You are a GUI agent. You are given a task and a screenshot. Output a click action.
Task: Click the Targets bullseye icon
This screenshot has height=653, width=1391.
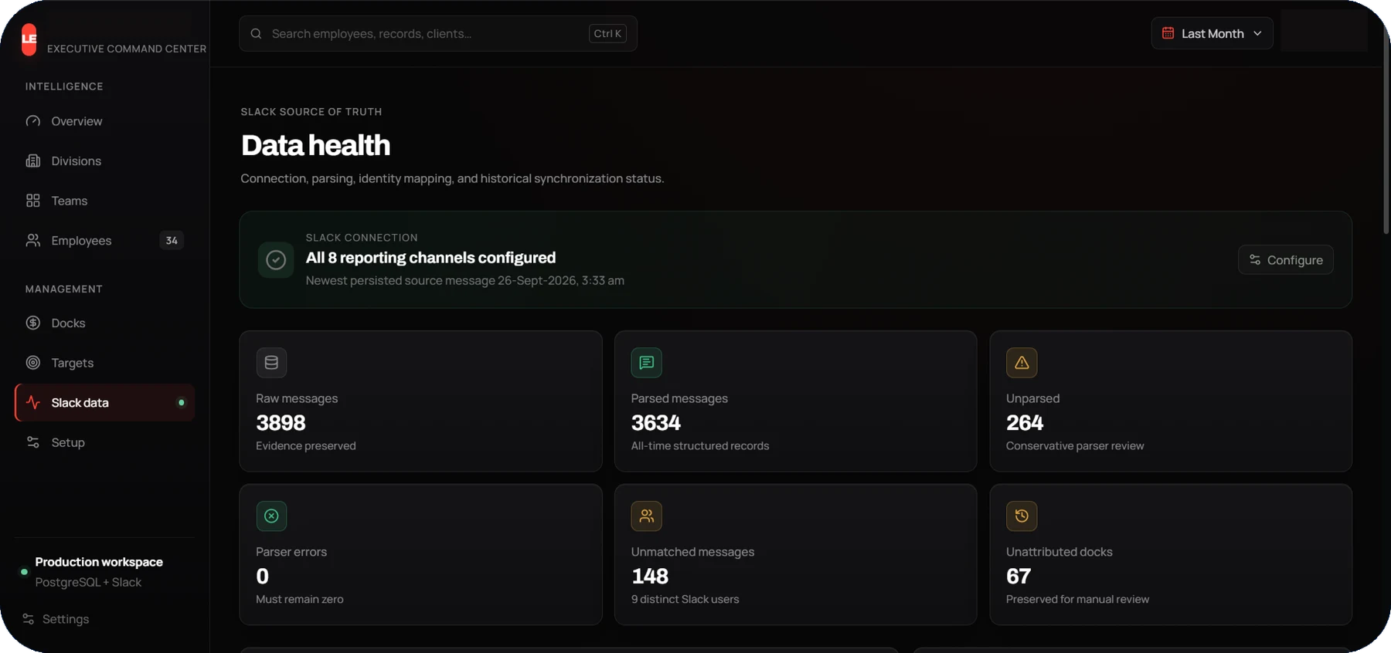[x=32, y=363]
